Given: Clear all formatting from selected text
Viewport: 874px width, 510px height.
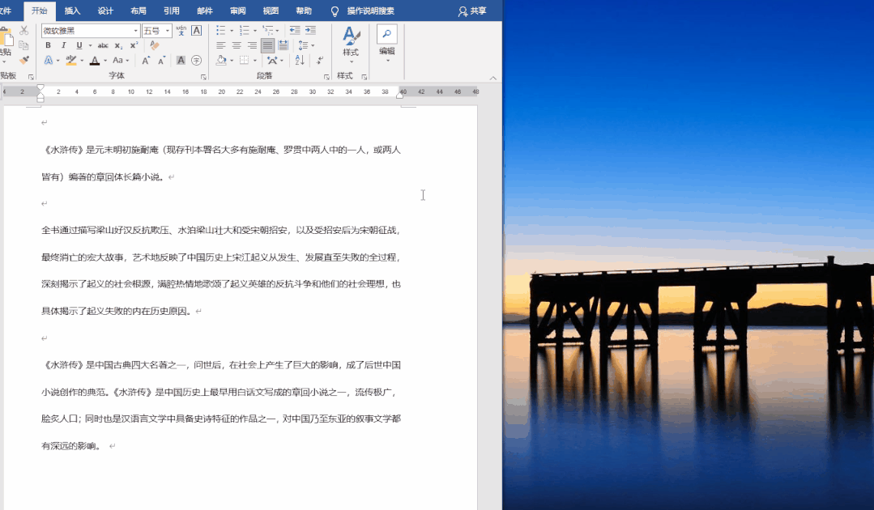Looking at the screenshot, I should 154,45.
